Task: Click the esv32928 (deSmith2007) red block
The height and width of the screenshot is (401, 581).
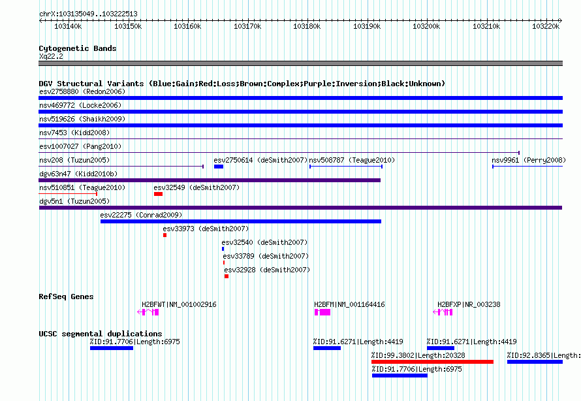Action: click(x=227, y=276)
